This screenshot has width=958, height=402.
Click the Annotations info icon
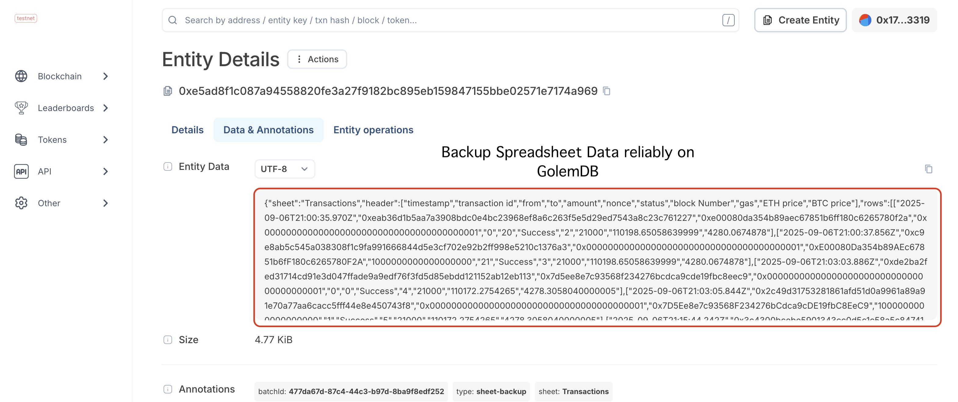coord(168,389)
